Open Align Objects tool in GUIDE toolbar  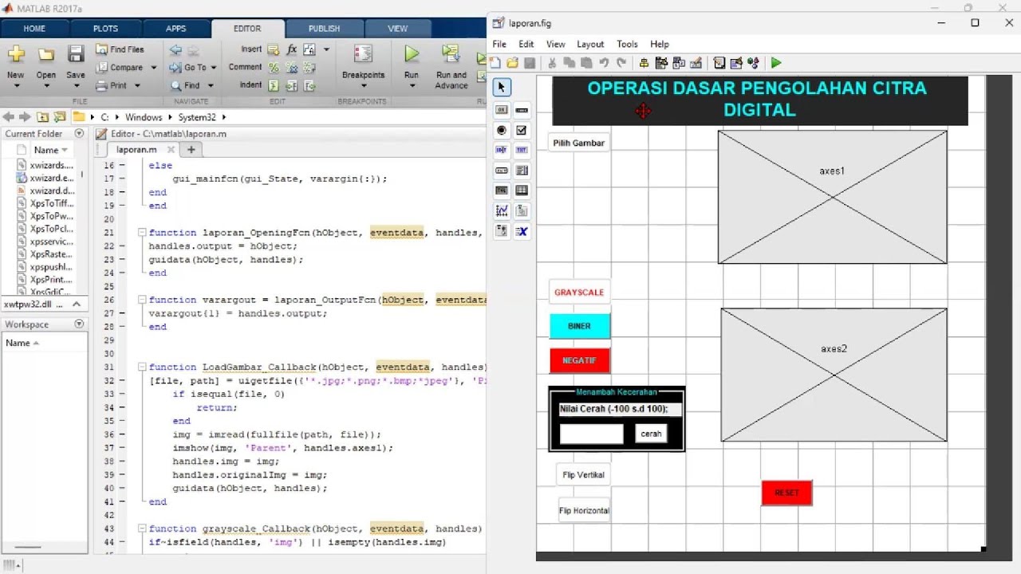click(x=645, y=63)
